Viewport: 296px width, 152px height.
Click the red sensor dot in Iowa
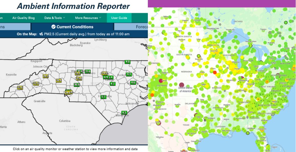tap(215, 72)
